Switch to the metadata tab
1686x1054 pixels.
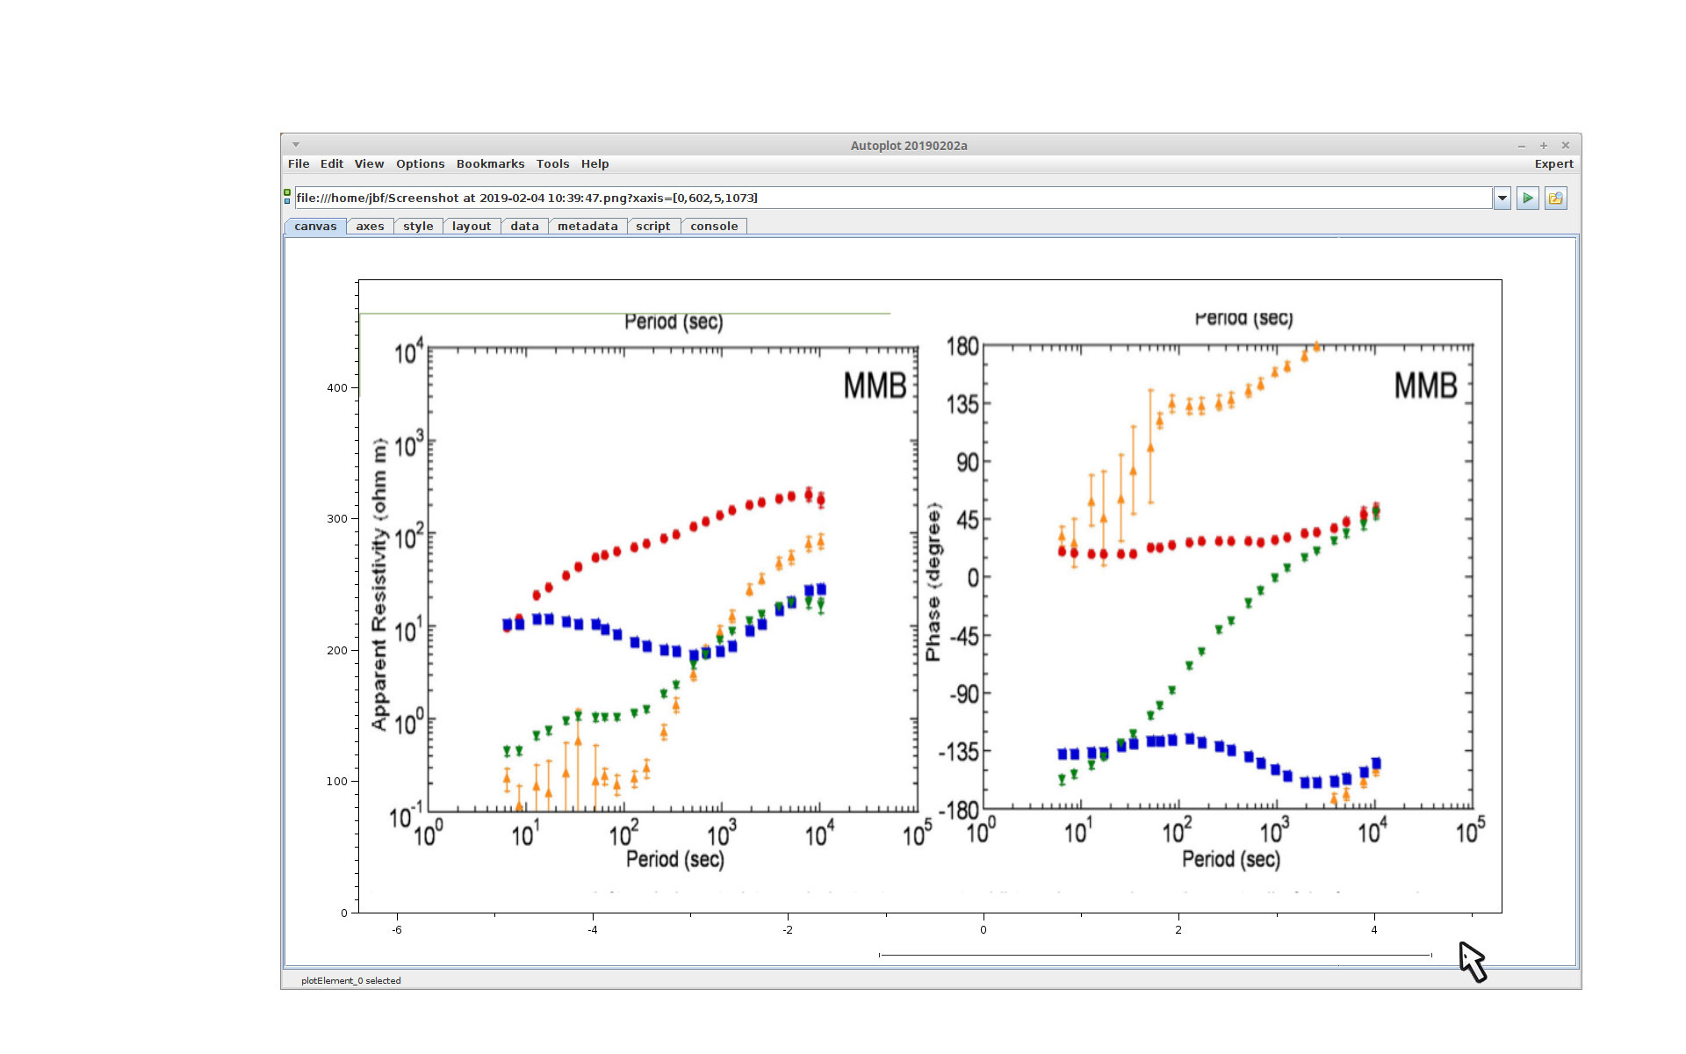(587, 227)
